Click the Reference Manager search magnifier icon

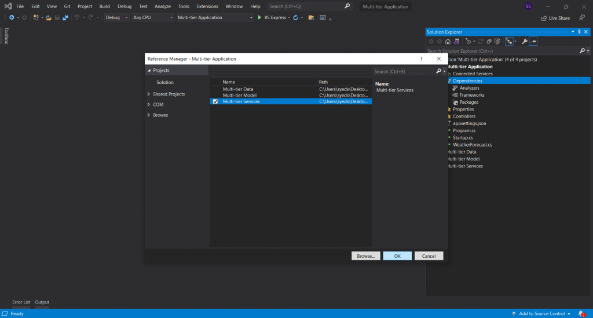point(439,71)
